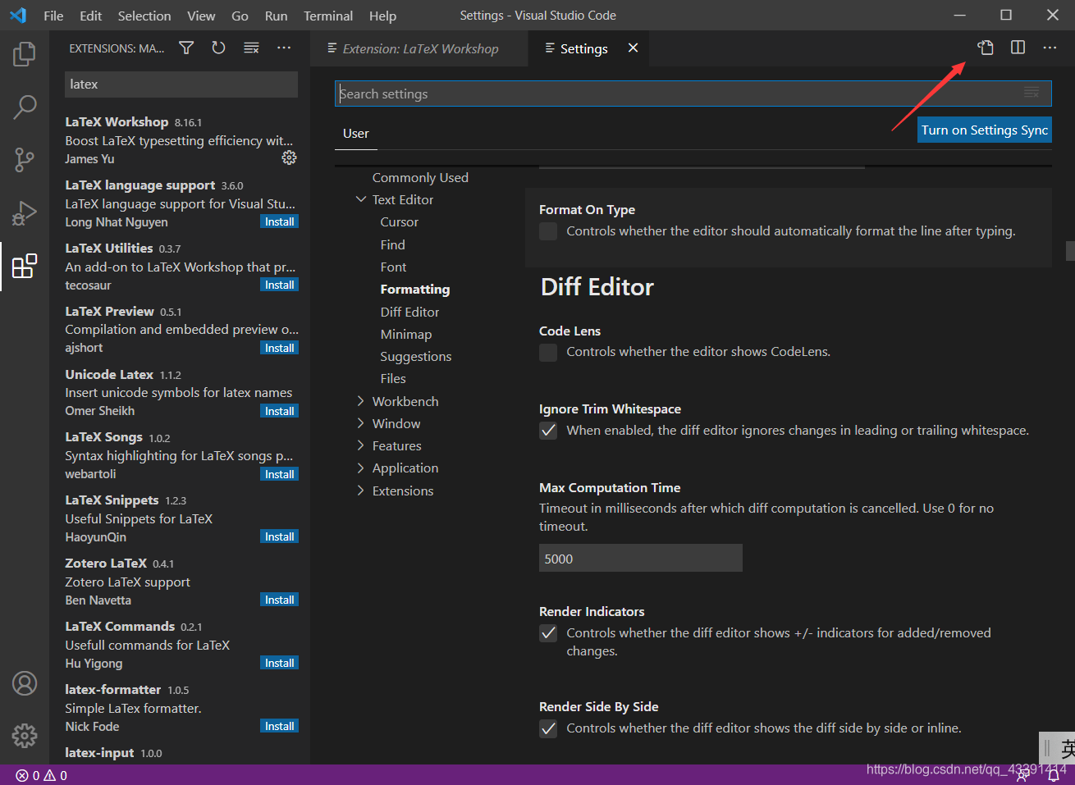Open the Help menu
The height and width of the screenshot is (785, 1075).
point(382,16)
